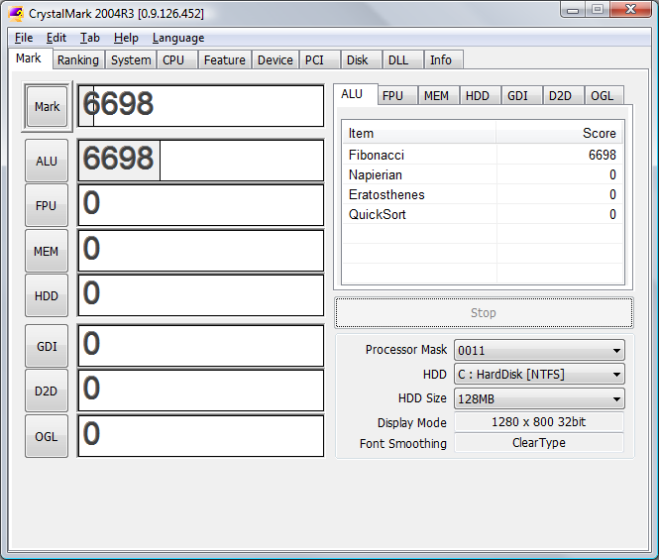Run the MEM benchmark button

[x=47, y=251]
